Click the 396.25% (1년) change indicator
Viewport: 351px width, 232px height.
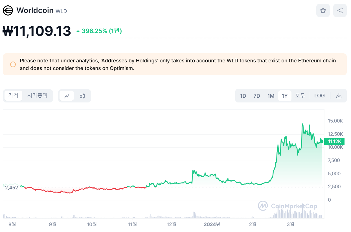(x=99, y=31)
